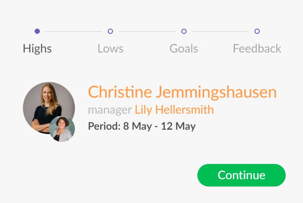Viewport: 303px width, 203px height.
Task: Click the filled Highs step dot
Action: [37, 31]
